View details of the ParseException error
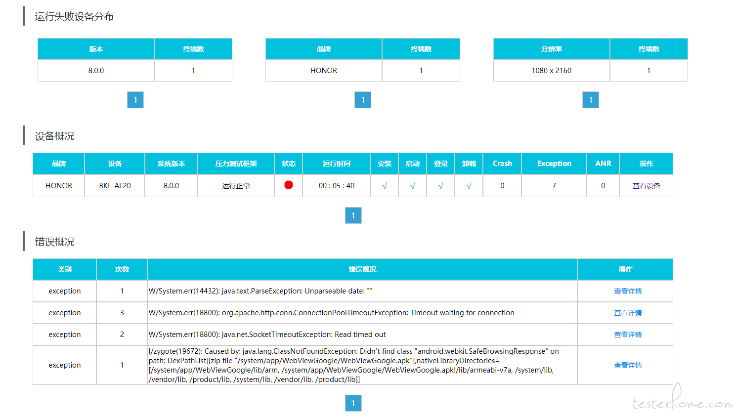The image size is (734, 419). [x=628, y=292]
